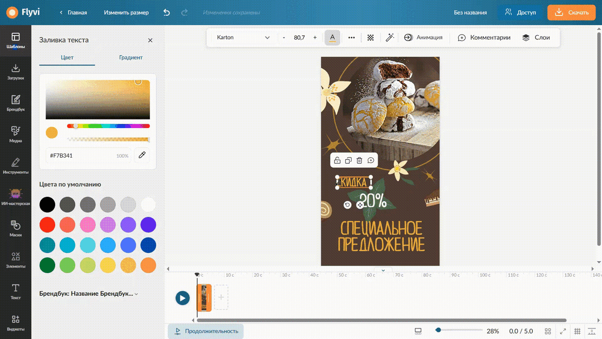The image size is (602, 339).
Task: Open the Медиа sidebar section
Action: 16,134
